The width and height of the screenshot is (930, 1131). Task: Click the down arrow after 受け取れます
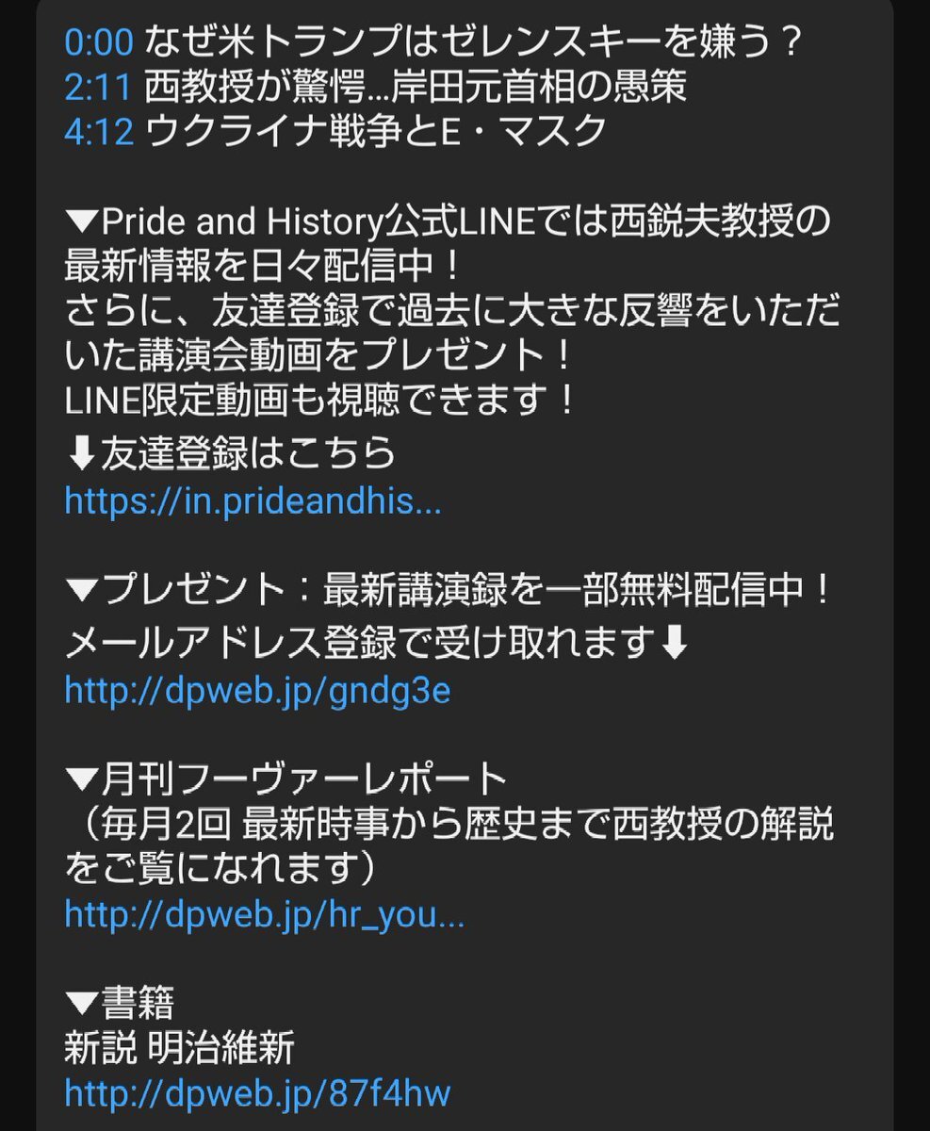click(x=676, y=645)
